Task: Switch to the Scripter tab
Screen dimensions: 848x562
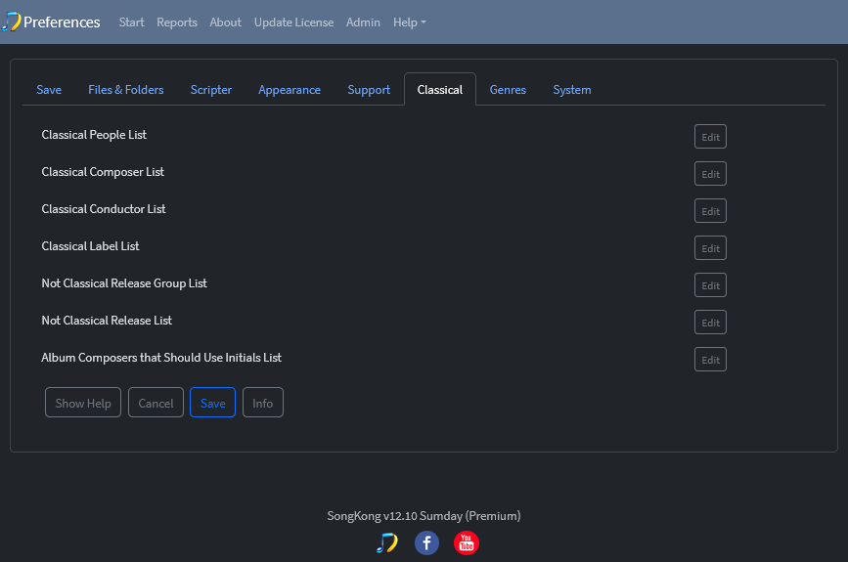Action: pyautogui.click(x=211, y=90)
